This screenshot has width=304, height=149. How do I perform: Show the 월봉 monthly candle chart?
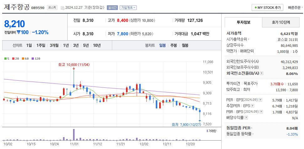pyautogui.click(x=185, y=46)
